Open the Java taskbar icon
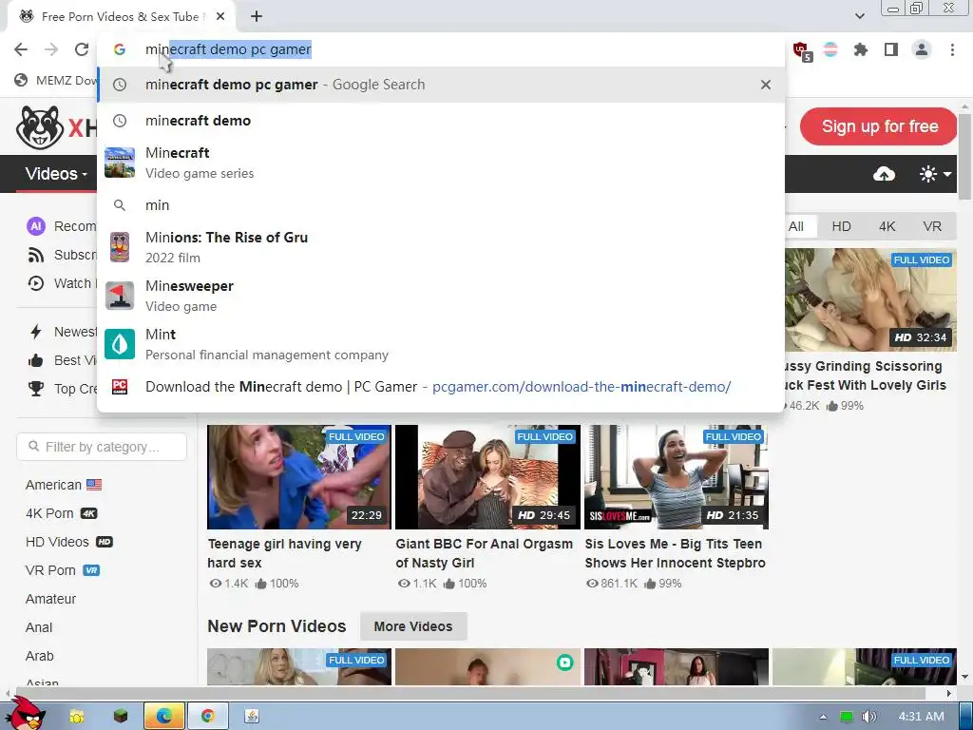The height and width of the screenshot is (730, 973). click(252, 717)
